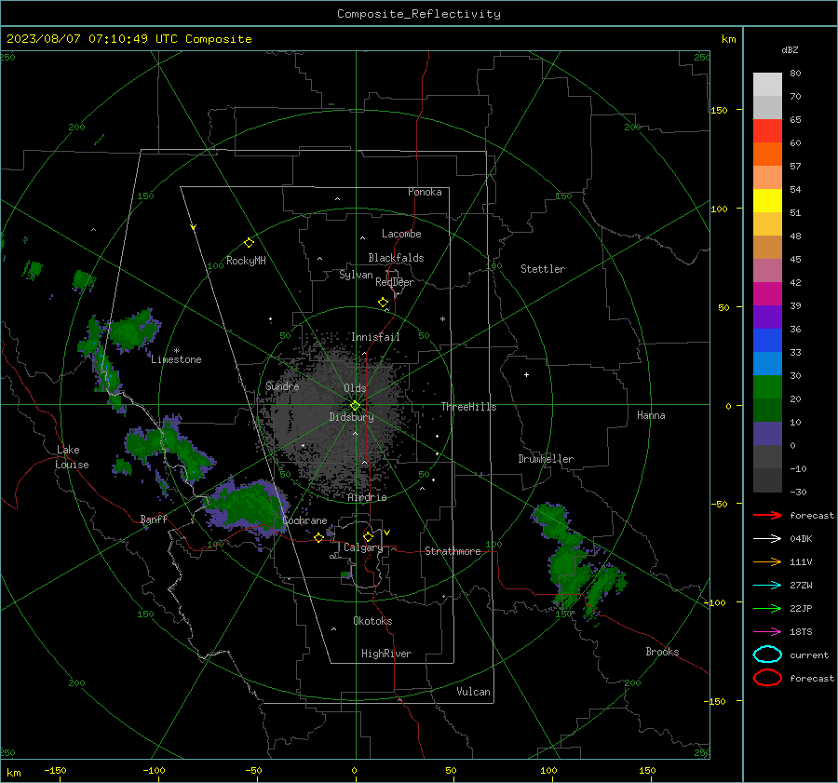Click the Didsbury label on the map

(351, 417)
